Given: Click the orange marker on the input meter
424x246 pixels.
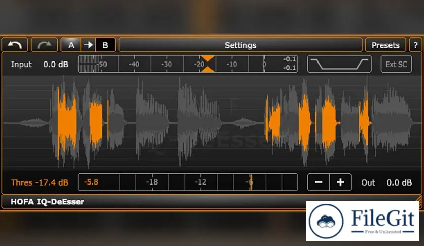Looking at the screenshot, I should click(x=207, y=64).
